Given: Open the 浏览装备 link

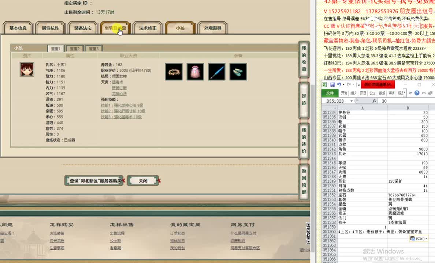Looking at the screenshot, I should click(57, 233).
